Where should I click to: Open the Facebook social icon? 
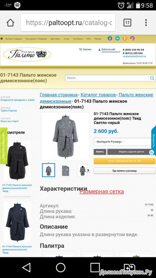[x=110, y=39]
